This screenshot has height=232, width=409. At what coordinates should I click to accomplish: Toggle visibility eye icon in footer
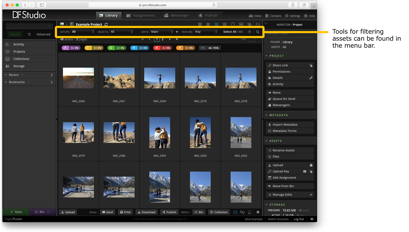[312, 219]
